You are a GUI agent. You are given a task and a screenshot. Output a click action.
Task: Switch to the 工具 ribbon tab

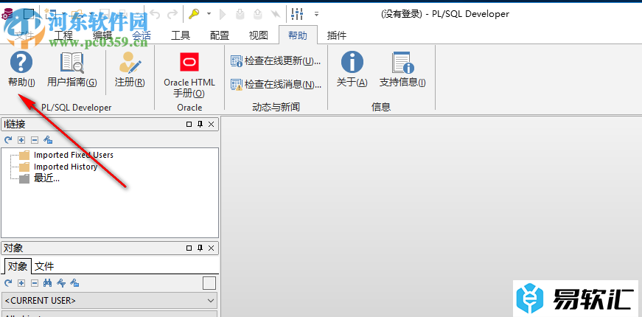(x=180, y=35)
